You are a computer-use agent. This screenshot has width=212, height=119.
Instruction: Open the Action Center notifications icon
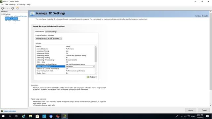[x=208, y=116]
